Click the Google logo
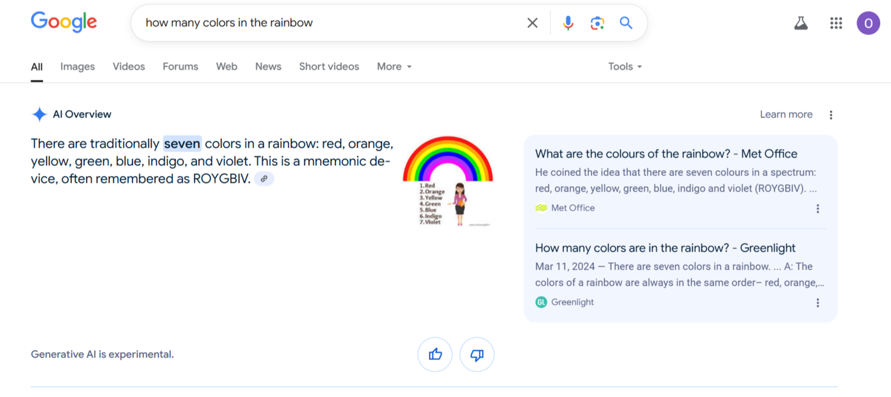The width and height of the screenshot is (891, 397). pos(64,22)
